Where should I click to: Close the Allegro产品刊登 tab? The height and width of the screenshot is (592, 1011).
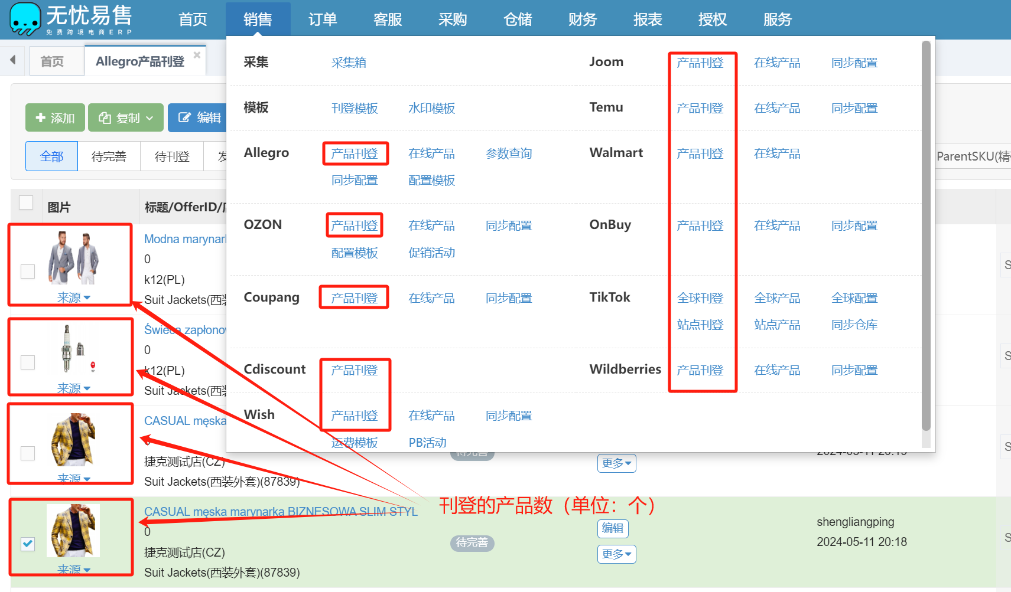(x=197, y=55)
